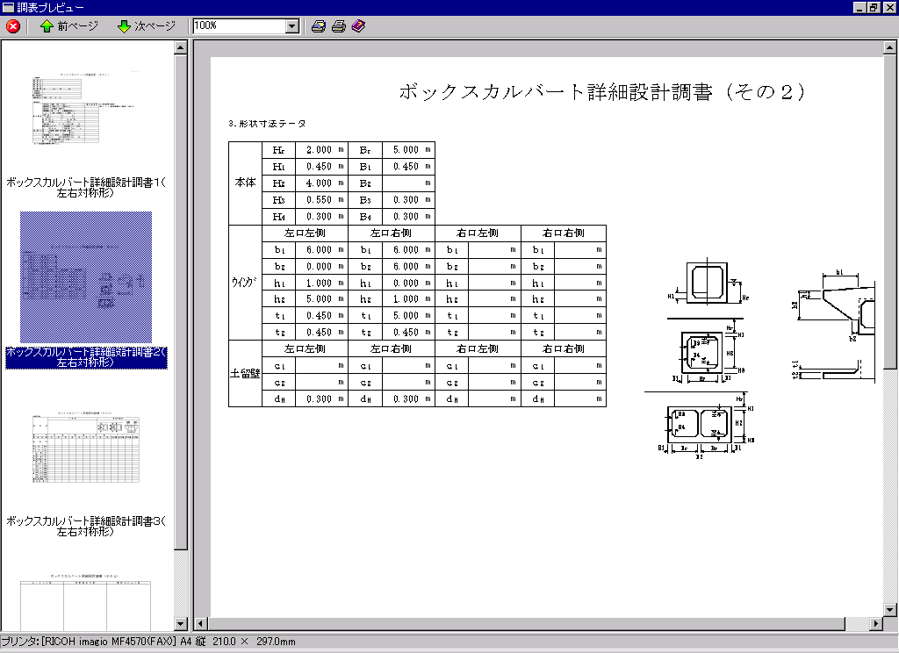Click the printer status text RICOH imagio MF4570(FAX)
The height and width of the screenshot is (653, 899).
coord(108,642)
